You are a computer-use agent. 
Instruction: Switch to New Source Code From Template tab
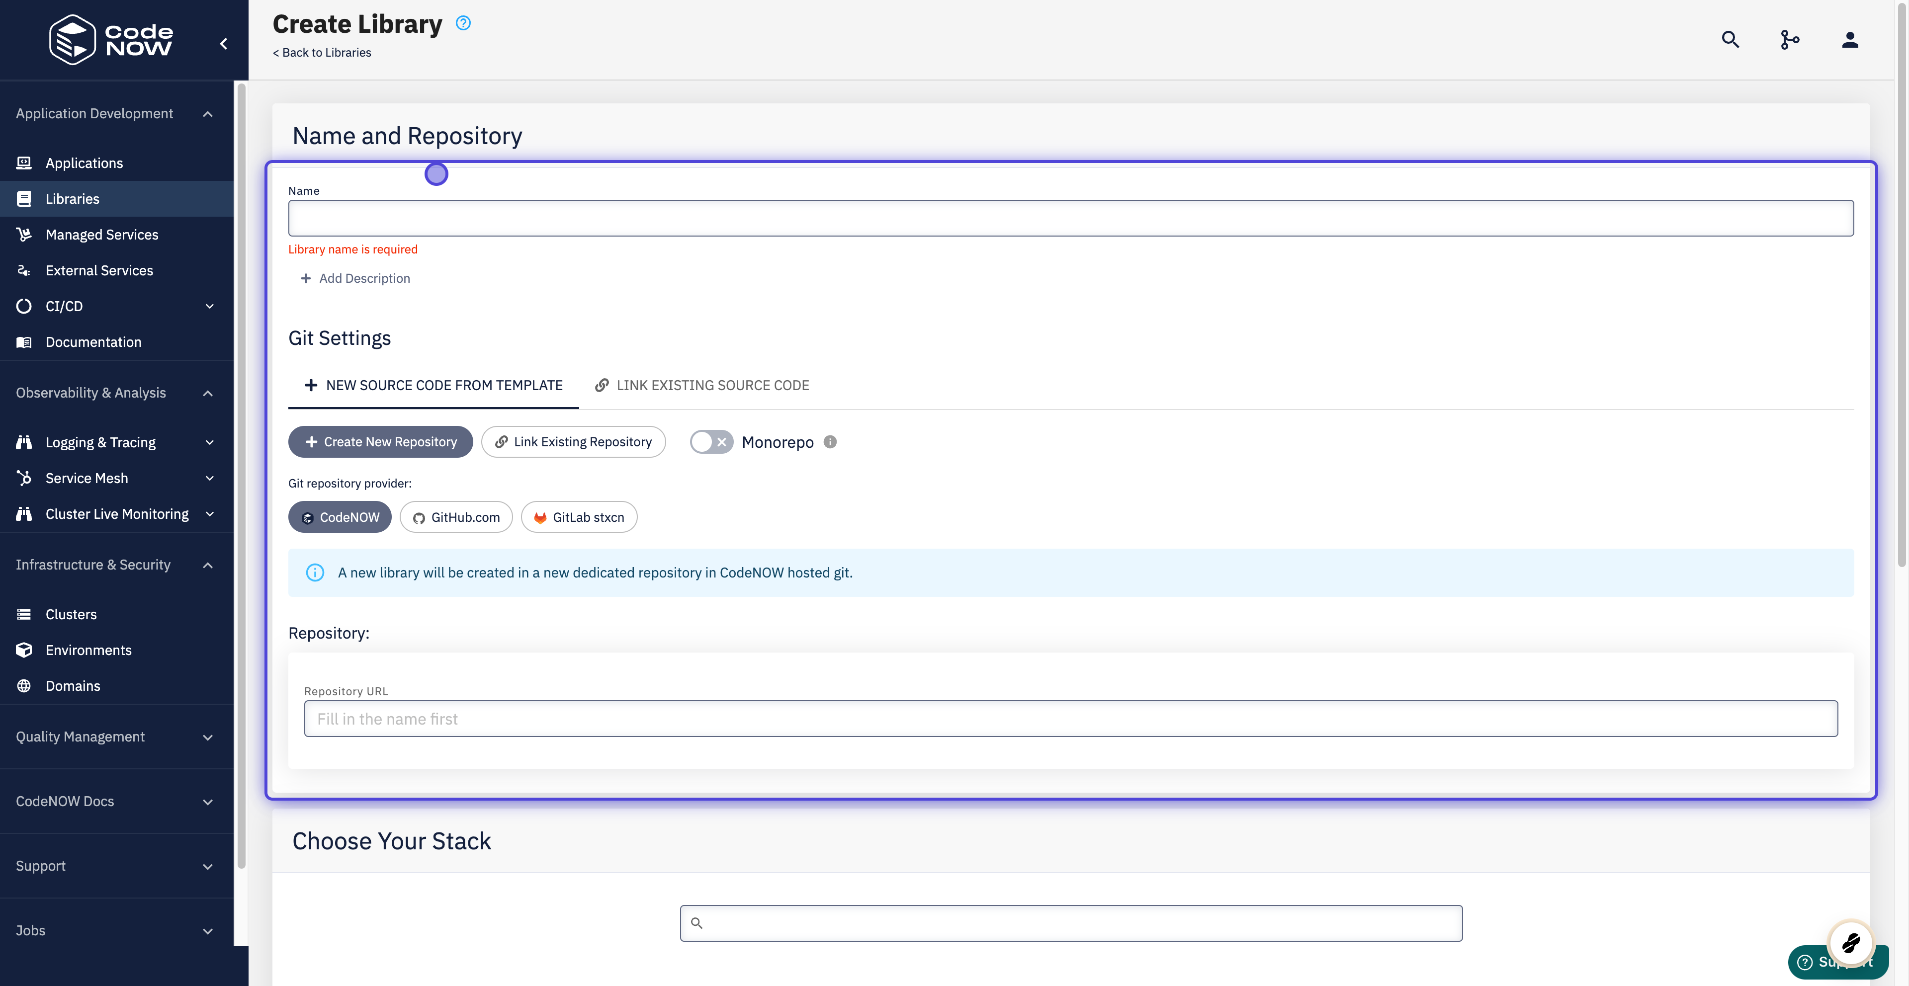[x=434, y=385]
